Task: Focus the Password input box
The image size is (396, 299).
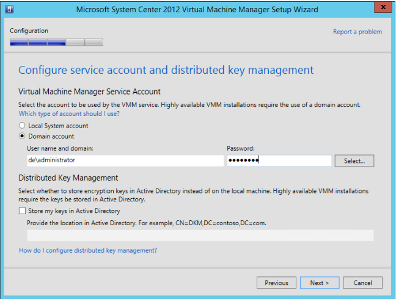Action: tap(279, 160)
